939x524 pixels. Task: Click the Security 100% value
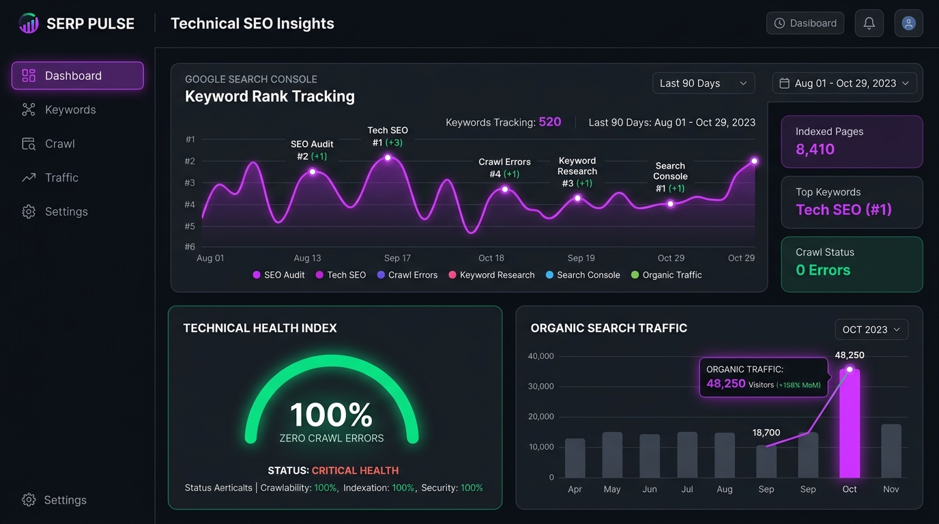(472, 488)
